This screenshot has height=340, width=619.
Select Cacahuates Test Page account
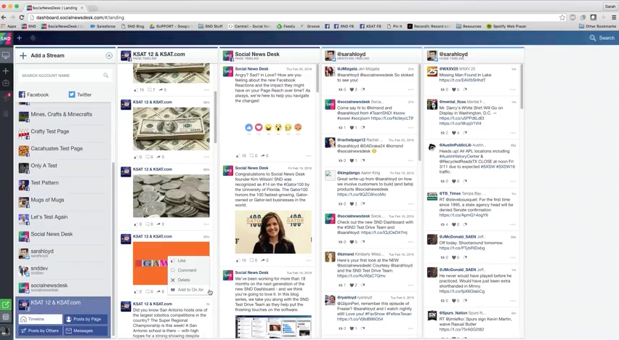click(x=65, y=150)
